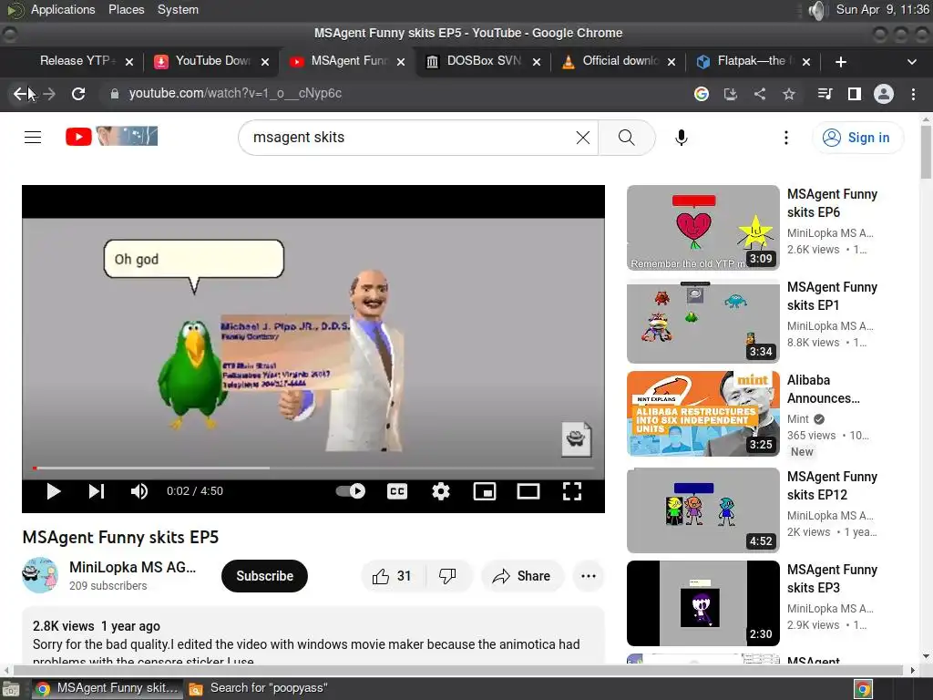This screenshot has width=933, height=700.
Task: Open MSAgent Funny skits EP6 thumbnail
Action: 703,227
